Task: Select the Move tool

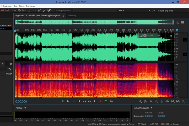Action: coord(14,10)
